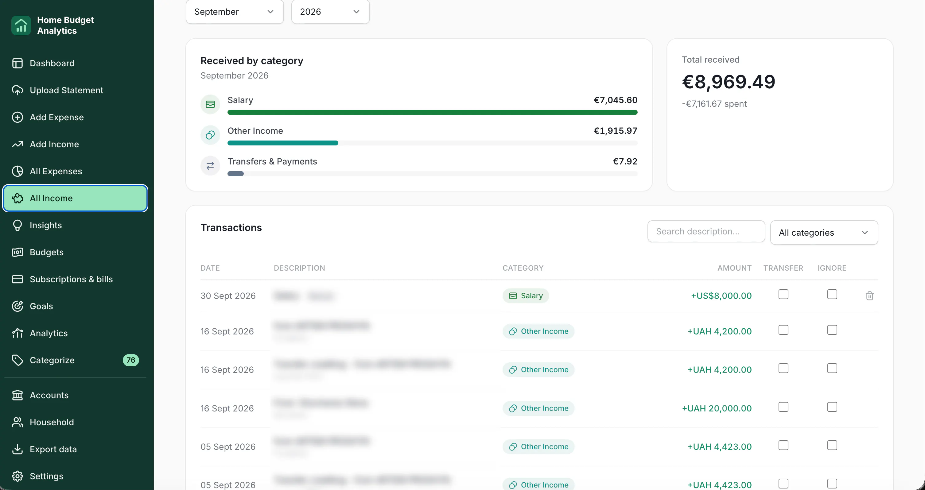Image resolution: width=925 pixels, height=490 pixels.
Task: Click the Home Budget Analytics logo icon
Action: pos(21,25)
